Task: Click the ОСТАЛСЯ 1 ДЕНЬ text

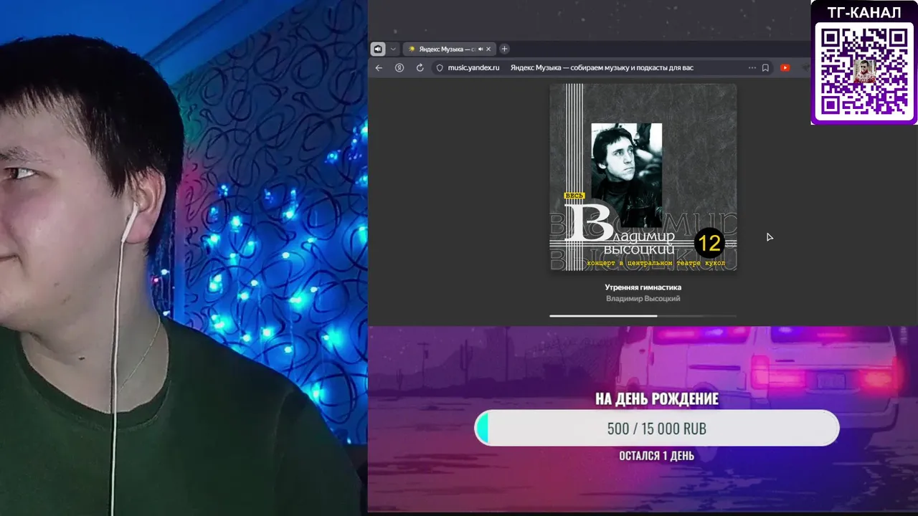Action: (x=656, y=456)
